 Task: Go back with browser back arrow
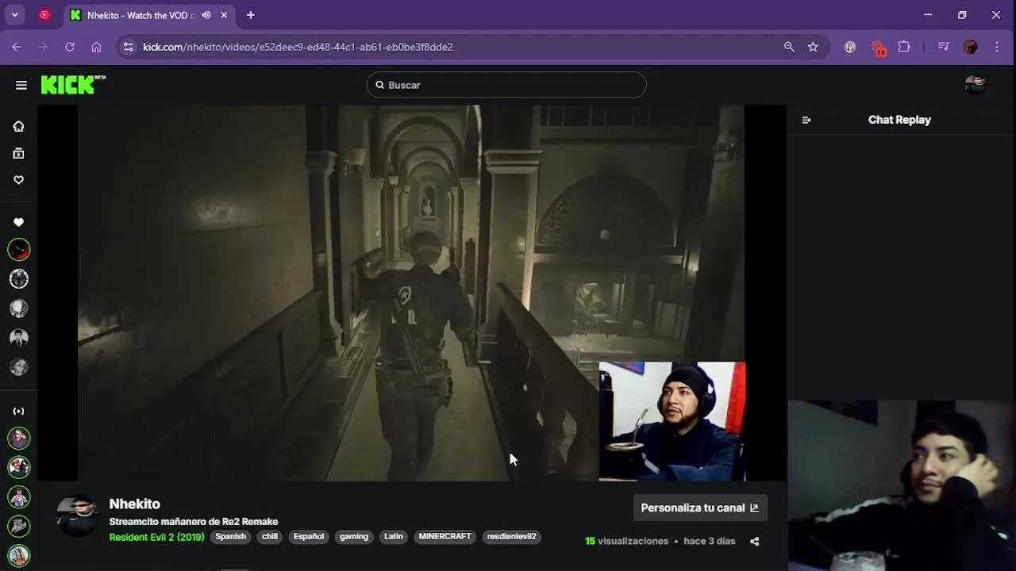(x=17, y=47)
